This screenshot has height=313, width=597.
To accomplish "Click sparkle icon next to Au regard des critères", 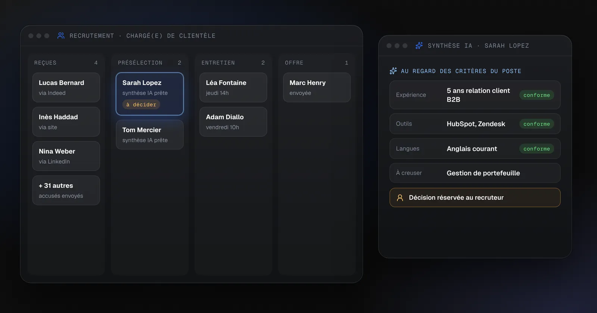I will [393, 71].
